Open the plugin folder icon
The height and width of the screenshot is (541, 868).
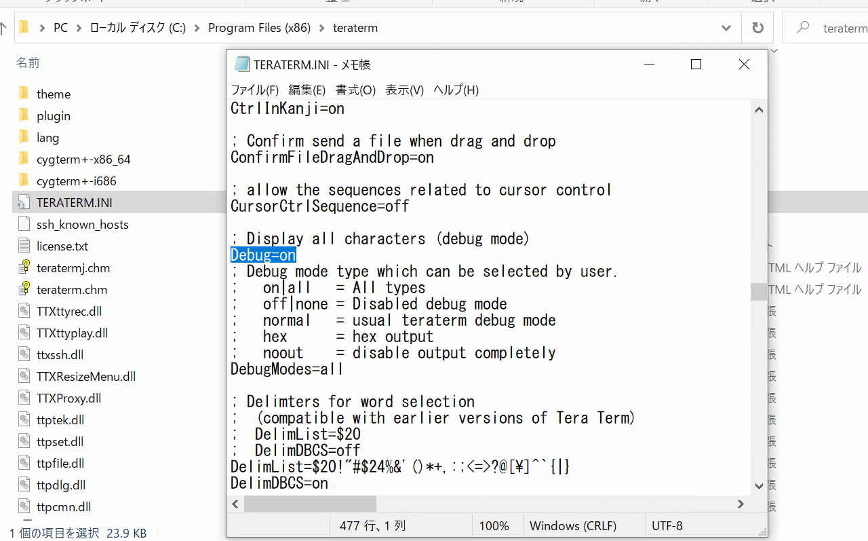pos(24,115)
